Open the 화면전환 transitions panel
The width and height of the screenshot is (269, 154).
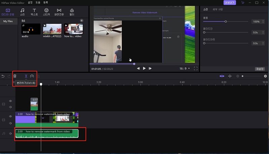(x=59, y=12)
